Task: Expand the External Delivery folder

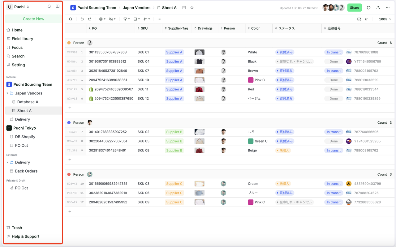Action: tap(7, 162)
